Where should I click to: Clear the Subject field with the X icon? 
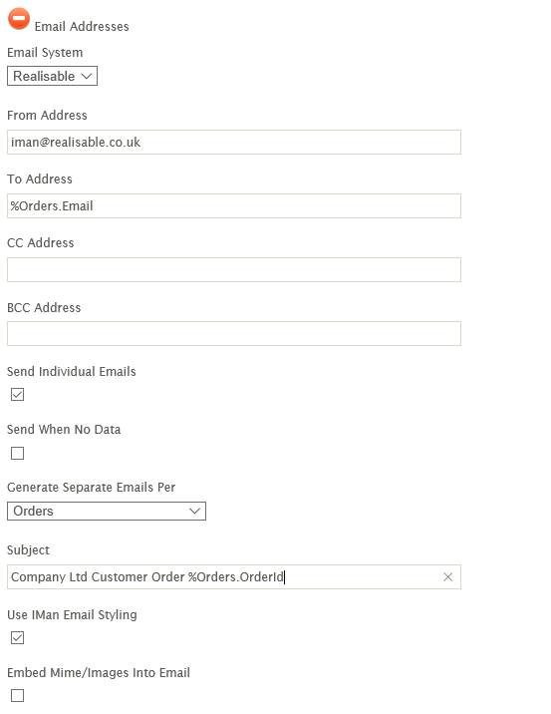point(447,577)
